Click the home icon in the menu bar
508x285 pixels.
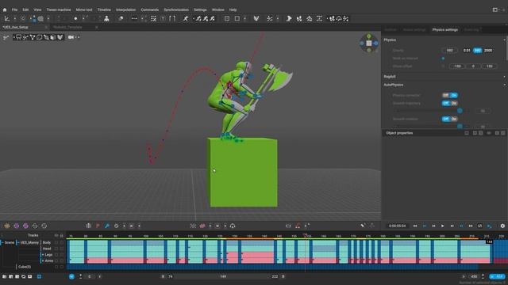[5, 9]
